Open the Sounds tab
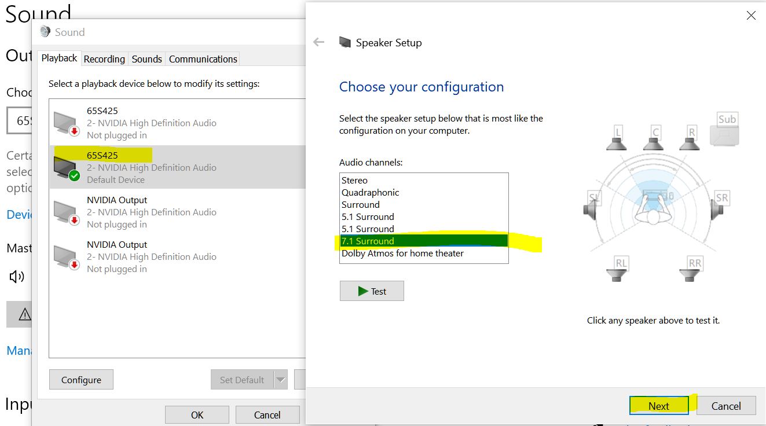766x426 pixels. 146,59
